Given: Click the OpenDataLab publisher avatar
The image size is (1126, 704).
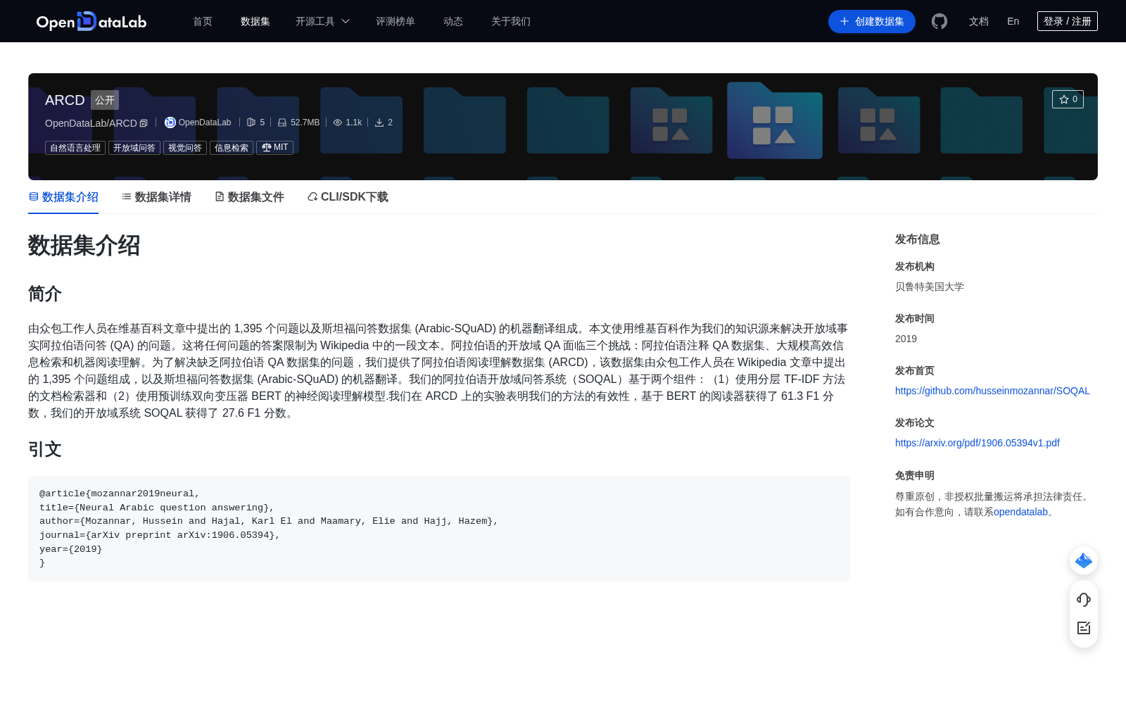Looking at the screenshot, I should click(170, 122).
